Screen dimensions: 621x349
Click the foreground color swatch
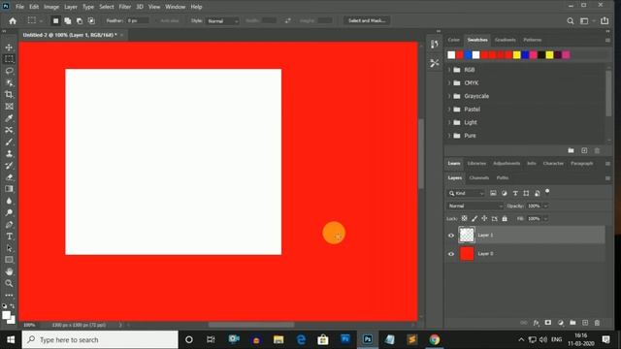coord(6,315)
